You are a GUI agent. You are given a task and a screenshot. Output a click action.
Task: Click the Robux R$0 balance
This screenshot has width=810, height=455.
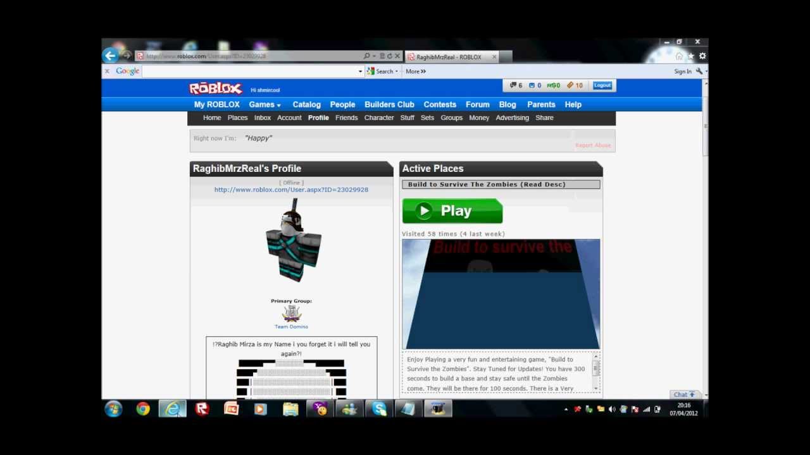coord(554,85)
